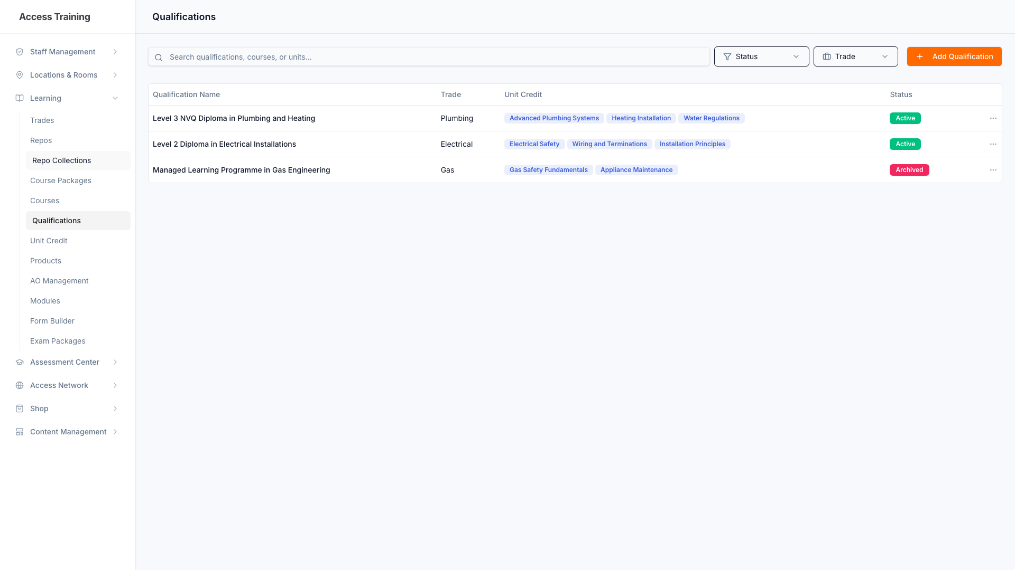The height and width of the screenshot is (570, 1015).
Task: Click Active badge in Electrical row
Action: [905, 144]
